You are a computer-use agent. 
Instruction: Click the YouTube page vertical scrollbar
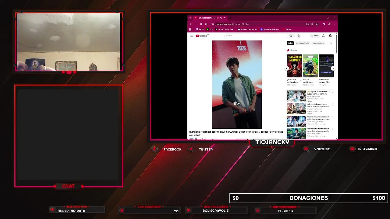pos(337,44)
